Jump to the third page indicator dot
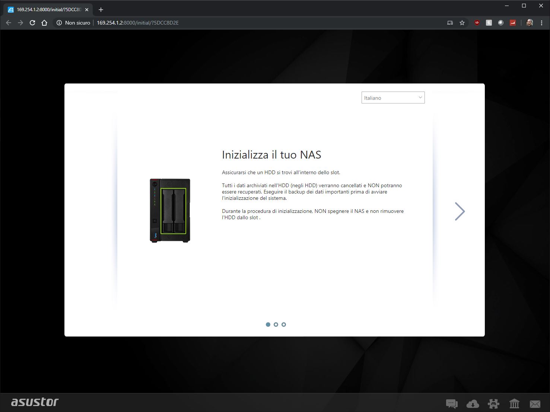This screenshot has width=550, height=412. click(x=284, y=325)
